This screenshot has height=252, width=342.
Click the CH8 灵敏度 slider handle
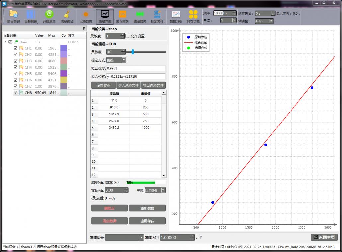(x=132, y=52)
